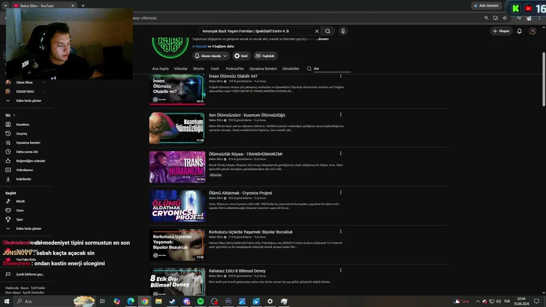Switch to the Gönderiler channel tab
This screenshot has width=546, height=307.
[x=291, y=69]
